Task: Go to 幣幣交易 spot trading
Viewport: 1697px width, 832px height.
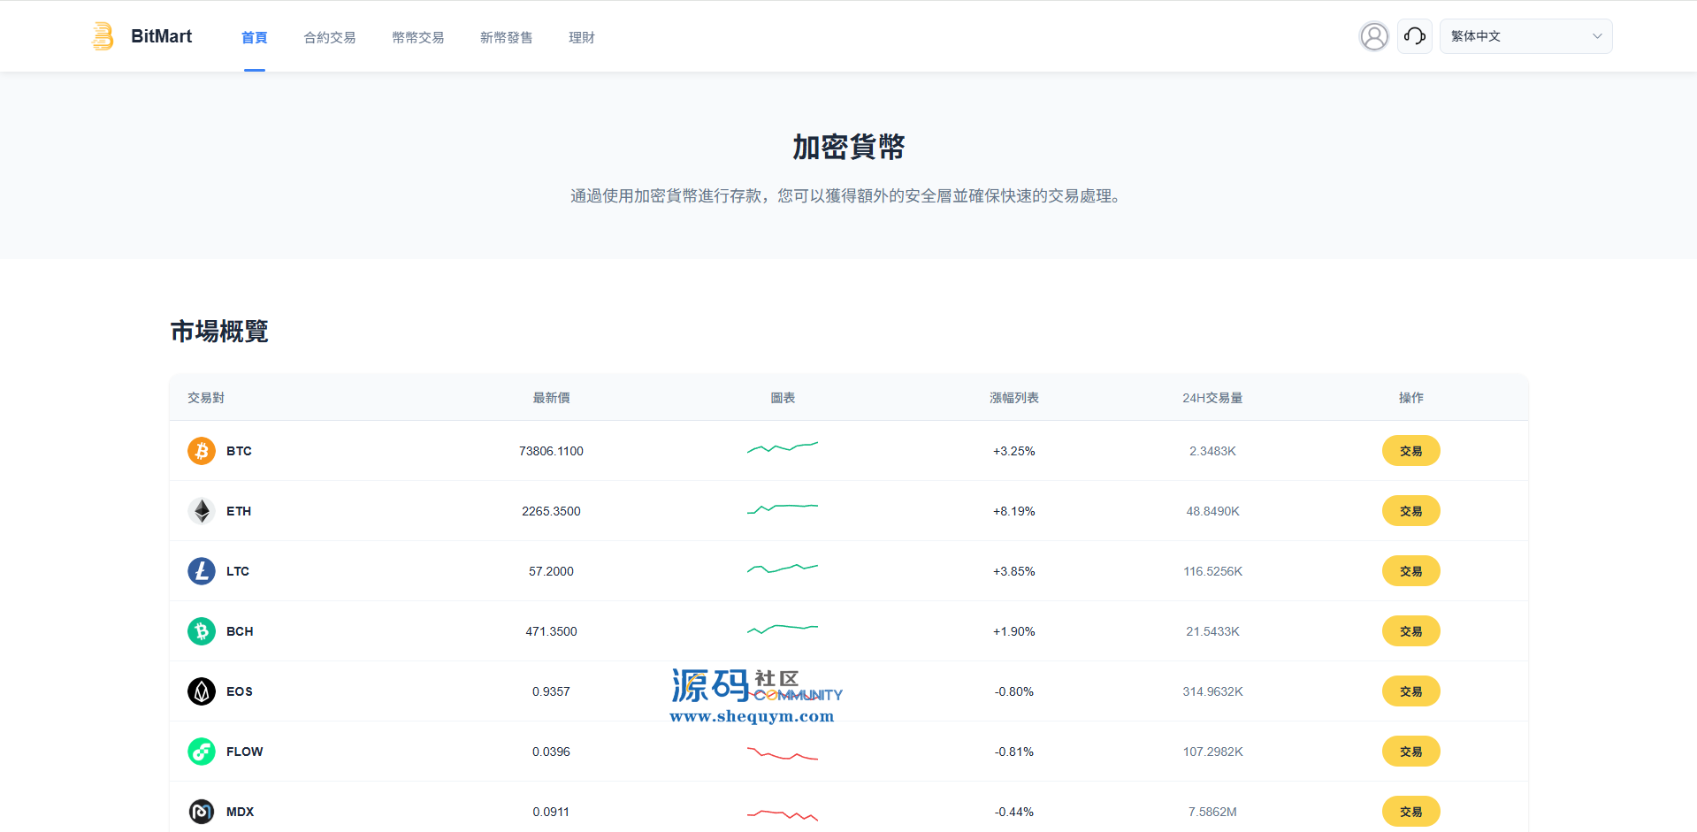Action: pos(418,37)
